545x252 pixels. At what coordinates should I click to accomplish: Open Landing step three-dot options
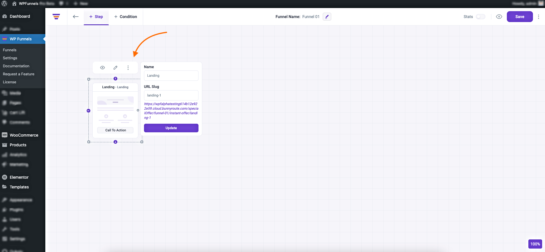coord(128,68)
